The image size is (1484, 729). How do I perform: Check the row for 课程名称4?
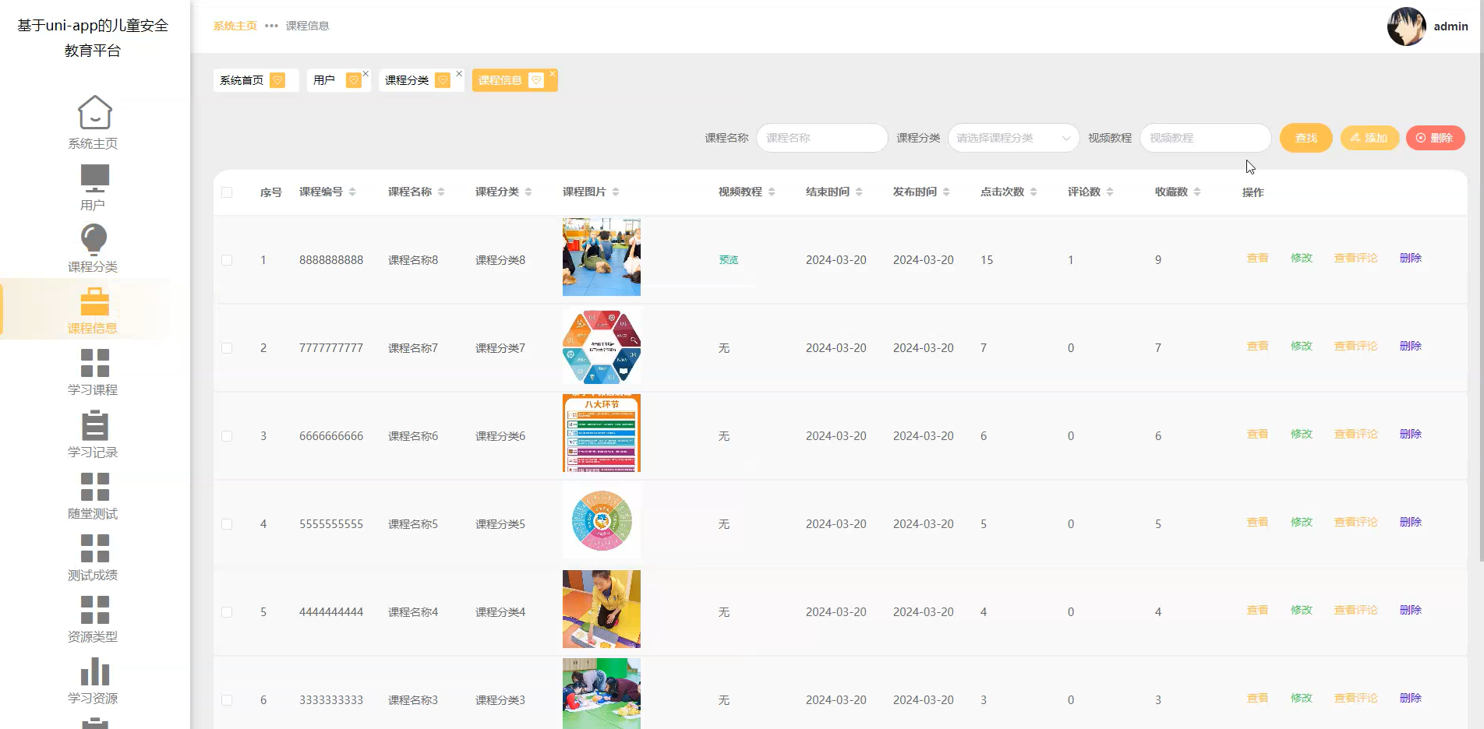coord(227,612)
